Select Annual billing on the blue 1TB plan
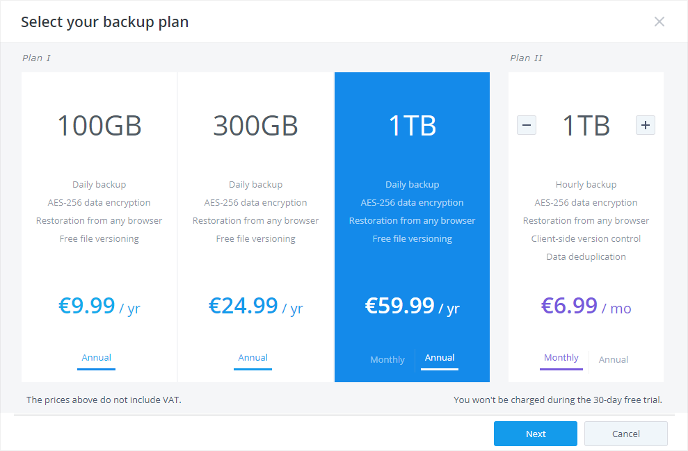 [x=440, y=358]
